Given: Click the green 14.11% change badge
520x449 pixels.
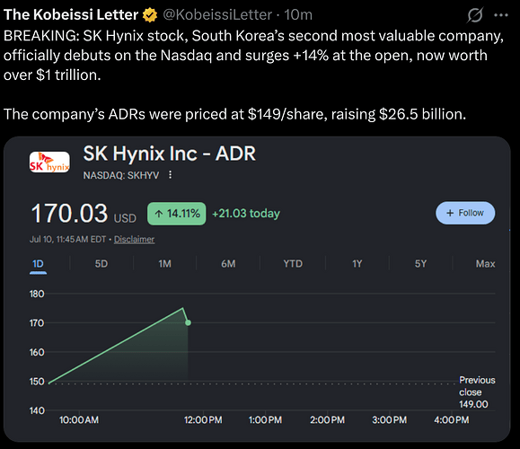Looking at the screenshot, I should click(176, 214).
